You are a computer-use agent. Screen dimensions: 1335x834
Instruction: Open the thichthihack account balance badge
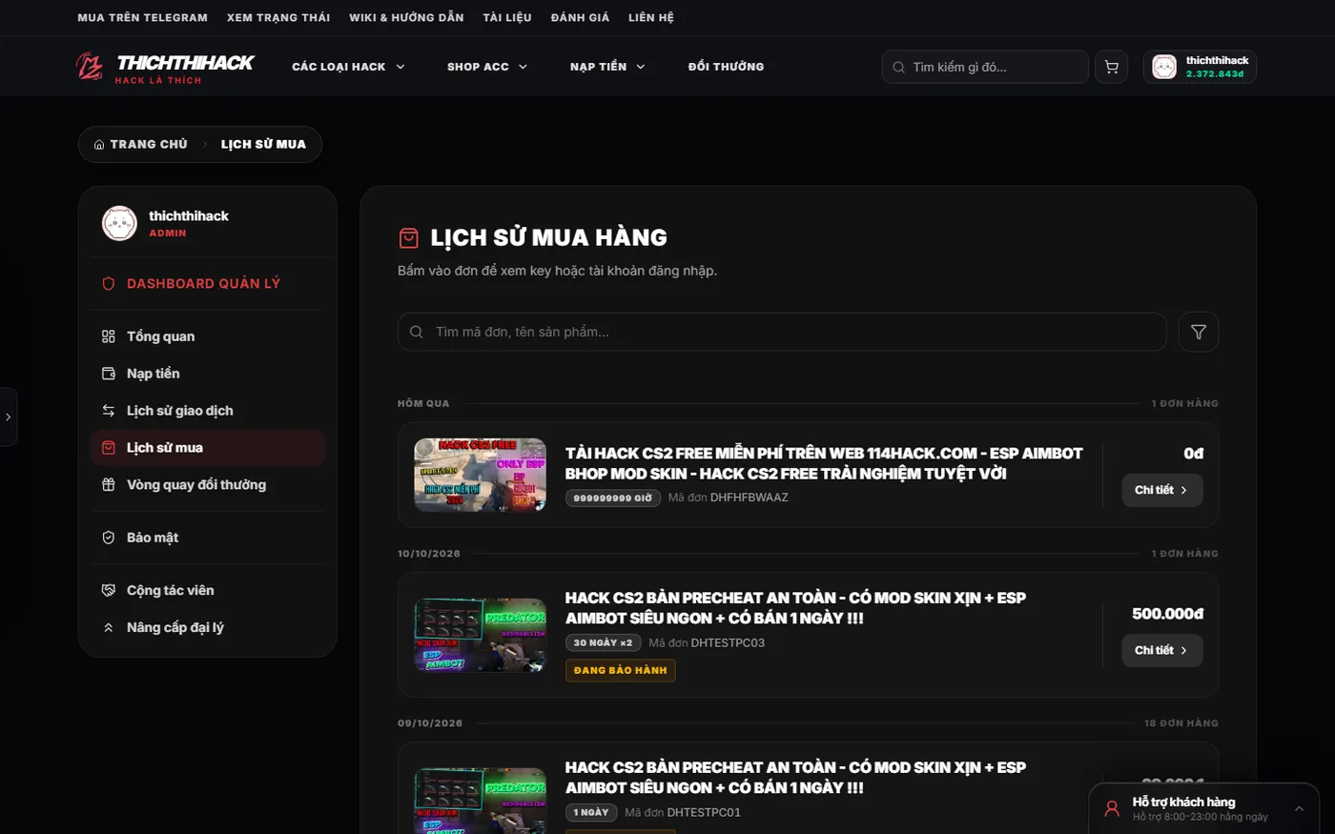pyautogui.click(x=1200, y=67)
